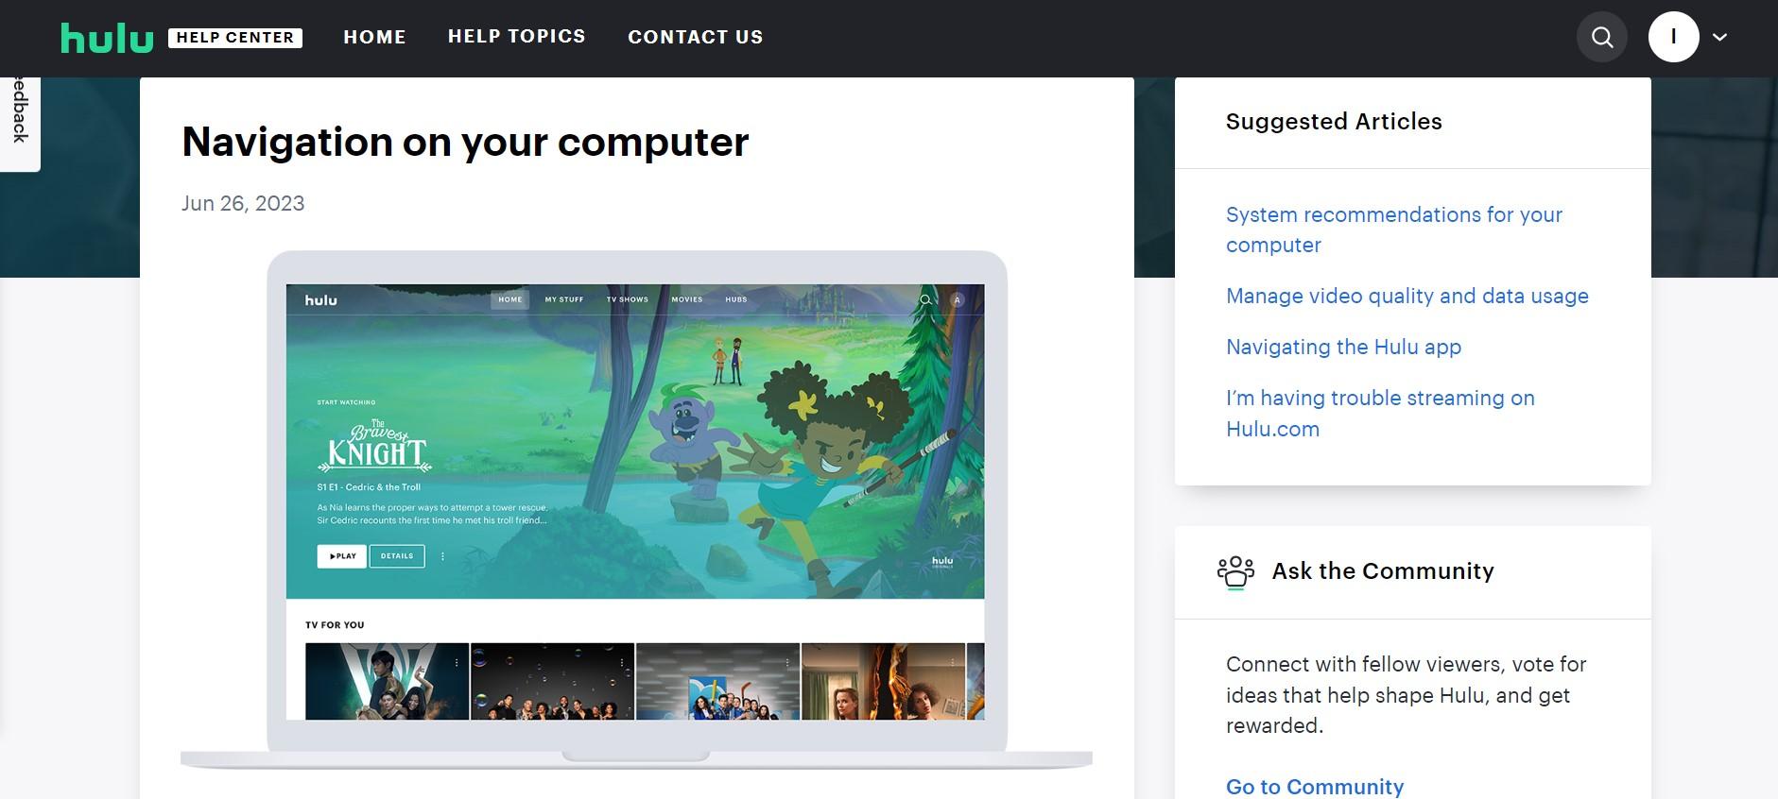Click the laptop screenshot illustration
Image resolution: width=1778 pixels, height=799 pixels.
636,510
